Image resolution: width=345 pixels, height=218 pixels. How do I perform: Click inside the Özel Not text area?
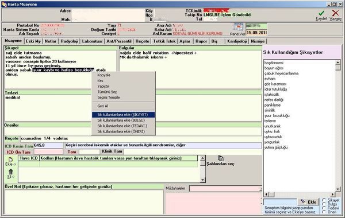click(x=84, y=202)
